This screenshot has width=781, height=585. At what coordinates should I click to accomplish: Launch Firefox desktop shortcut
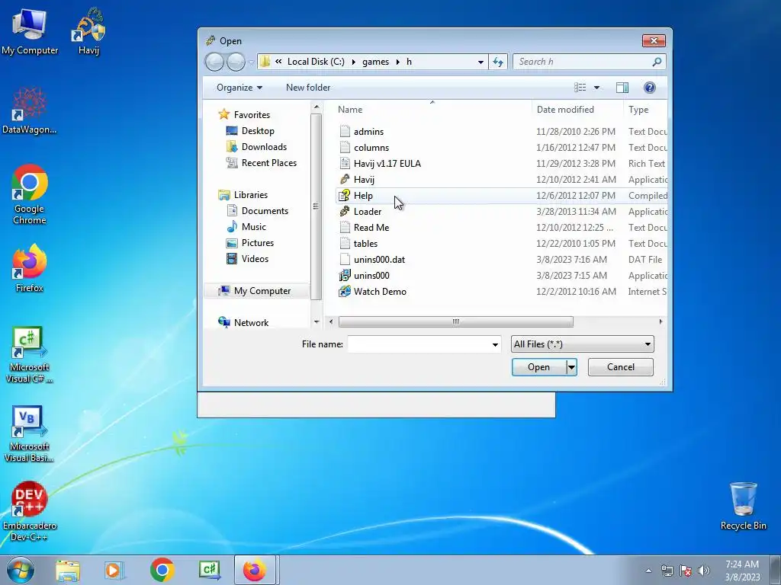tap(30, 268)
